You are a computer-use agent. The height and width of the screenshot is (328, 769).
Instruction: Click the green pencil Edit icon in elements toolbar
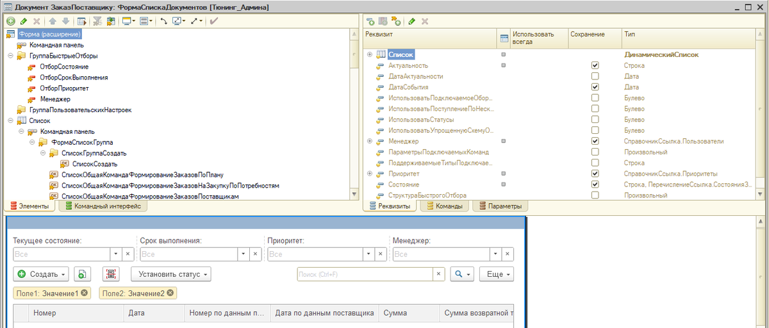click(24, 21)
